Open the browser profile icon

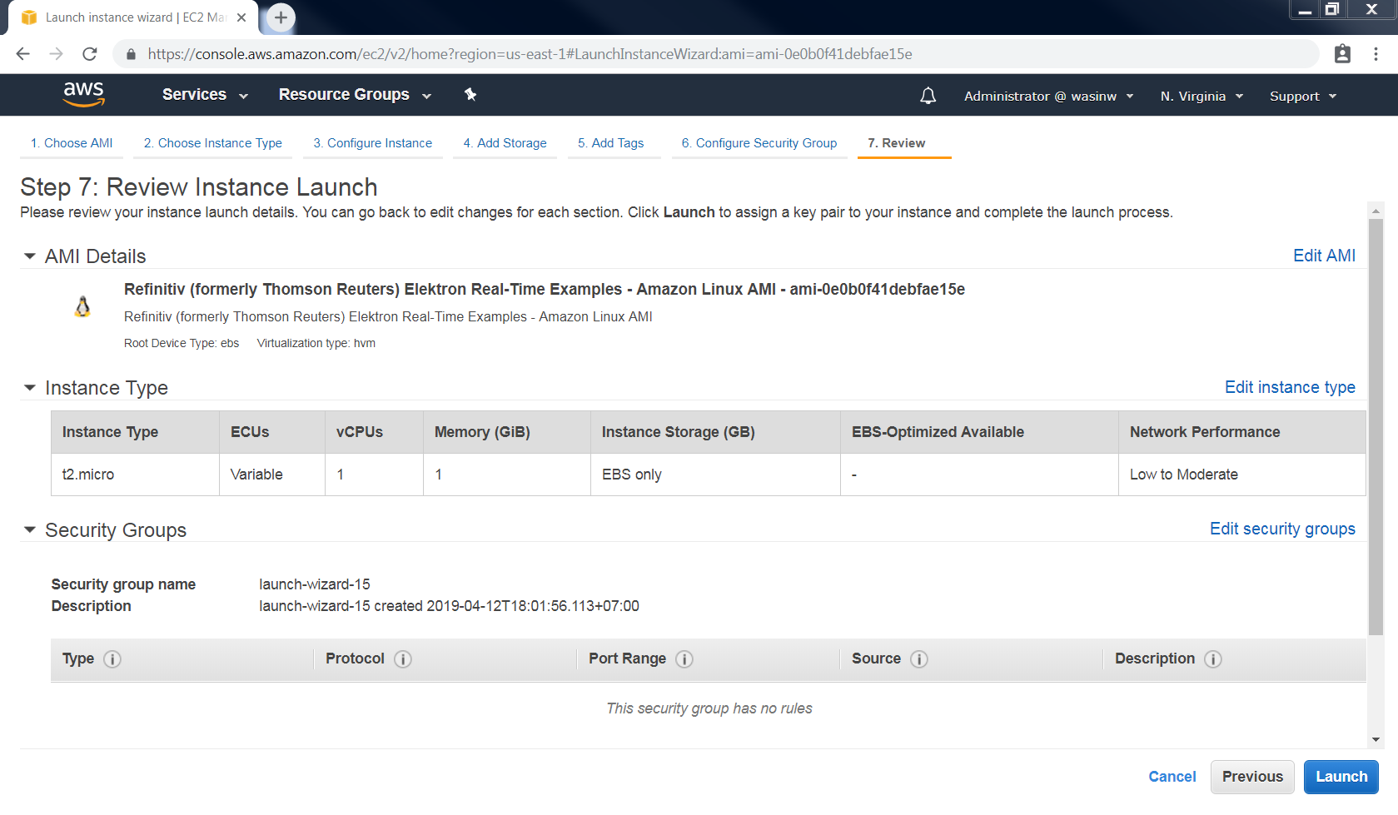click(1342, 54)
